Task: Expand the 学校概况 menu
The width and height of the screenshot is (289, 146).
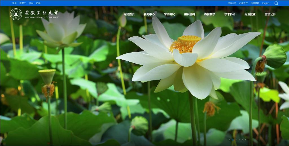Action: coord(169,14)
